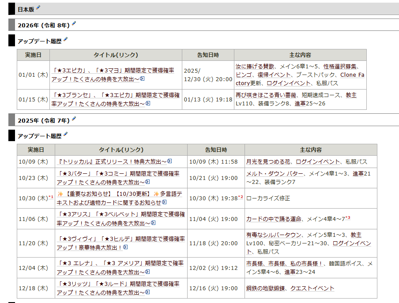Click external link icon after 多言語テキスト notice title

tap(164, 202)
